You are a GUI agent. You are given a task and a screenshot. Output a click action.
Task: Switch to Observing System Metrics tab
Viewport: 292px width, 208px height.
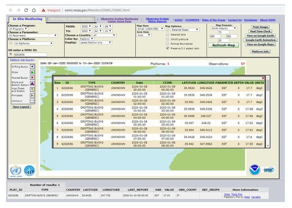point(70,19)
